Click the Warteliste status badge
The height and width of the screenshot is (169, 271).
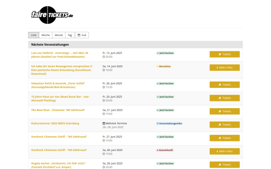pyautogui.click(x=164, y=66)
